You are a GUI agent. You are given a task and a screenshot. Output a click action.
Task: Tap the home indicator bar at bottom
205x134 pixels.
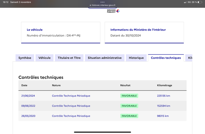tap(102, 132)
